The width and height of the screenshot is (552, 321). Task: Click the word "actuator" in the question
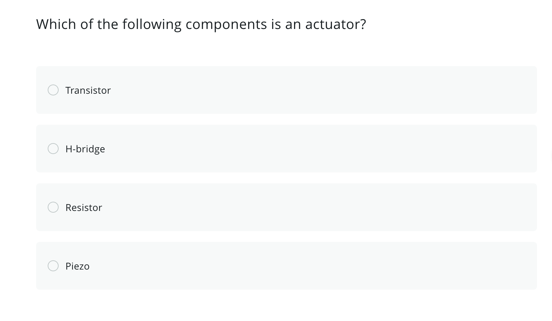pos(335,24)
